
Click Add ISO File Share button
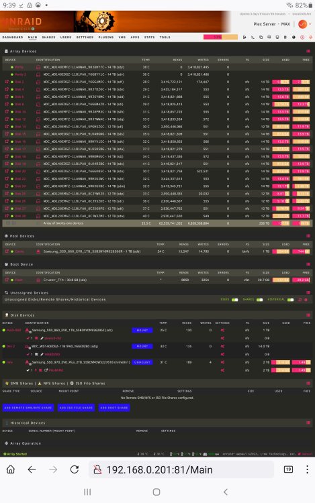(x=76, y=408)
